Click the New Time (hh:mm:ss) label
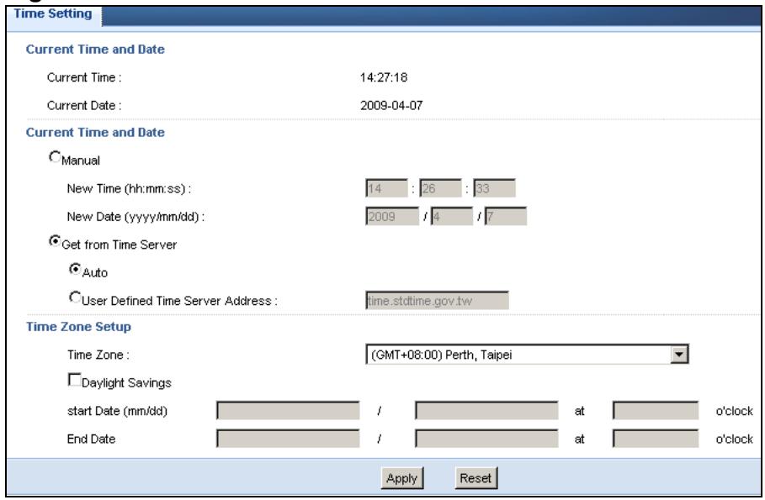765x500 pixels. click(129, 188)
